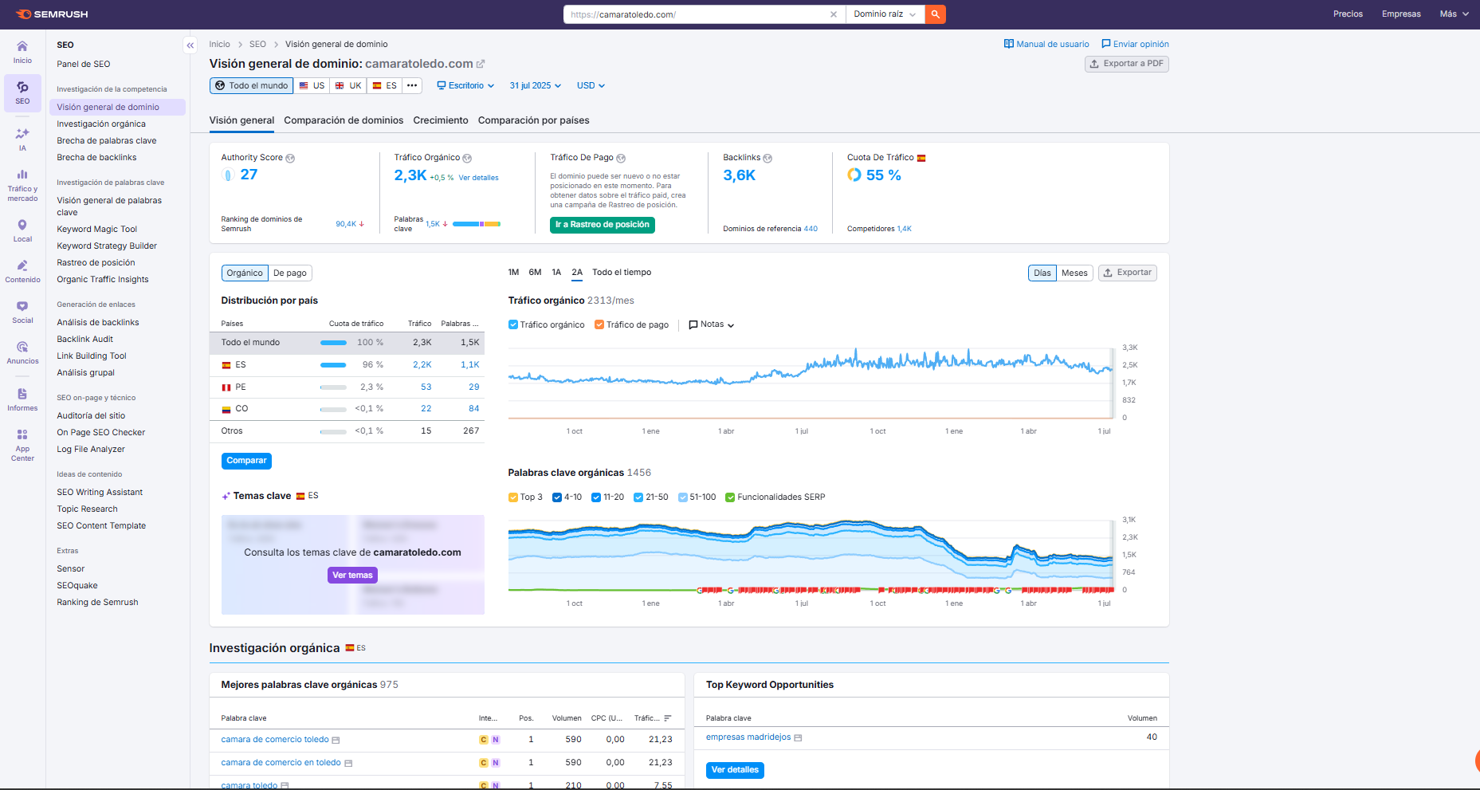Click the Palabras clave distribution bar
Screen dimensions: 1480x790
477,224
